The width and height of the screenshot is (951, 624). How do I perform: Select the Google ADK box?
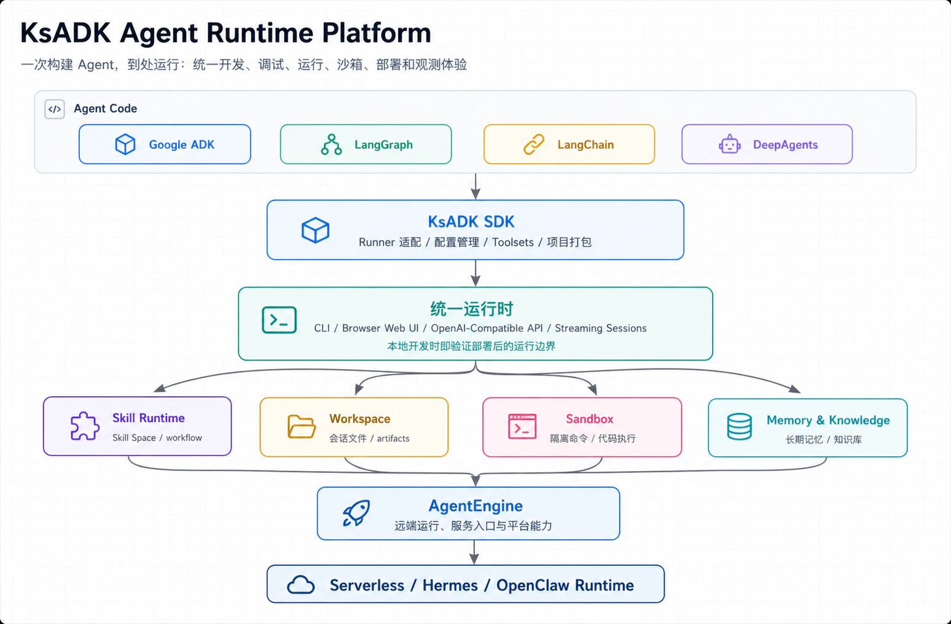(165, 144)
